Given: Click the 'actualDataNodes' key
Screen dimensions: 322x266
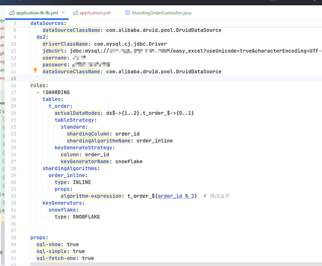Looking at the screenshot, I should 77,113.
